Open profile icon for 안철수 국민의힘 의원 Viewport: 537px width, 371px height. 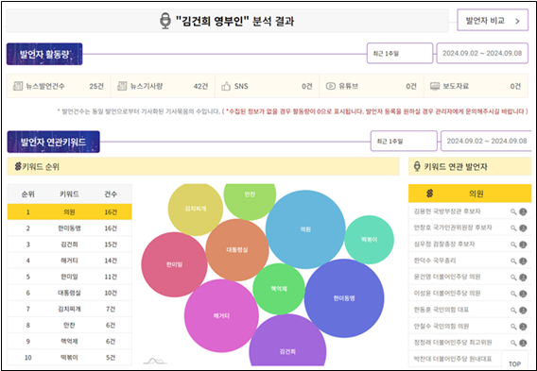point(523,327)
